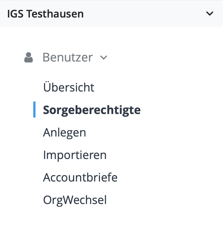This screenshot has height=228, width=223.
Task: Go to Anlegen to create a user
Action: (x=64, y=132)
